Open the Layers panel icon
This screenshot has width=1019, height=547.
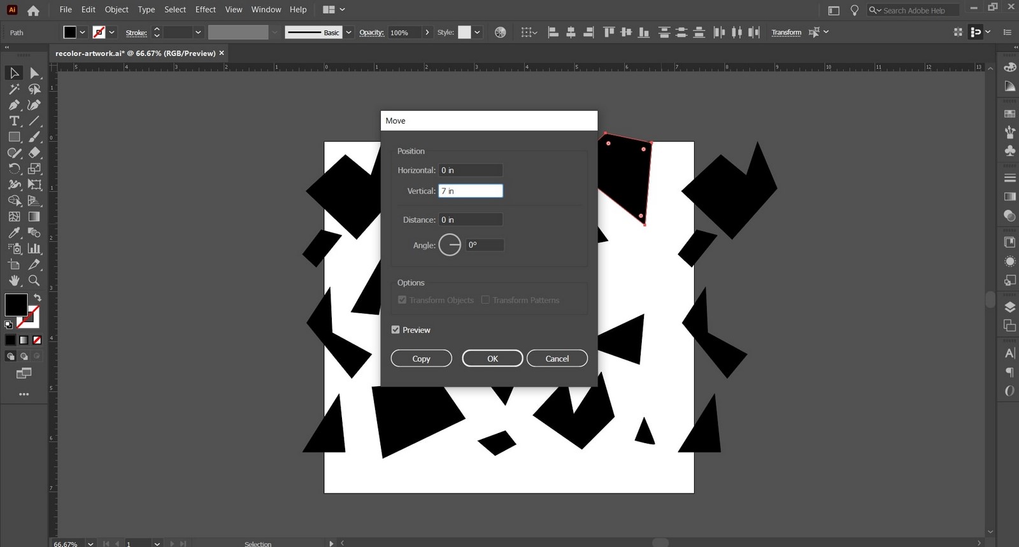point(1009,307)
